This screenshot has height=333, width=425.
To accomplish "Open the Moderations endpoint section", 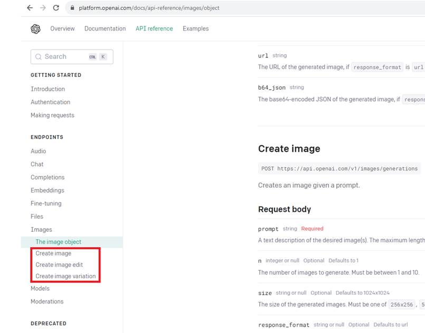I will coord(47,301).
